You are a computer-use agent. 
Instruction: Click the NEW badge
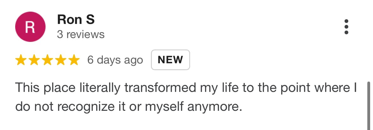click(x=170, y=60)
